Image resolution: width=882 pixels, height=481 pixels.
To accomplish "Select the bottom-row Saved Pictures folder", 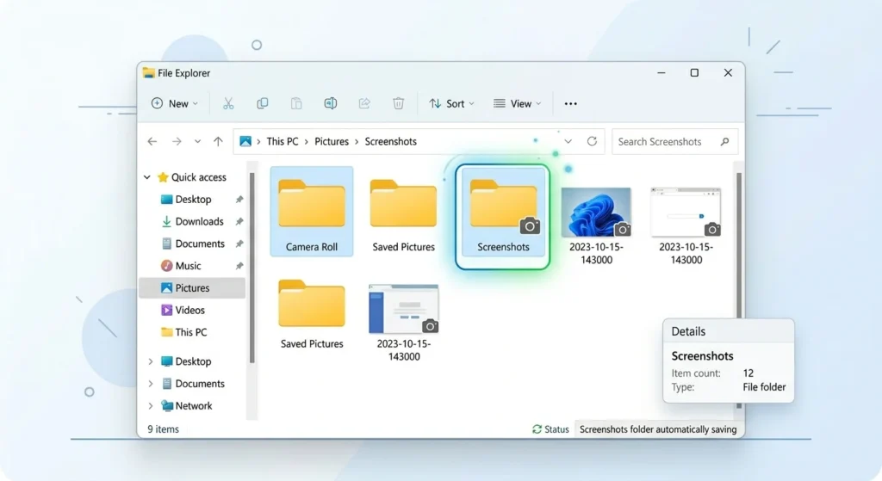I will (312, 313).
